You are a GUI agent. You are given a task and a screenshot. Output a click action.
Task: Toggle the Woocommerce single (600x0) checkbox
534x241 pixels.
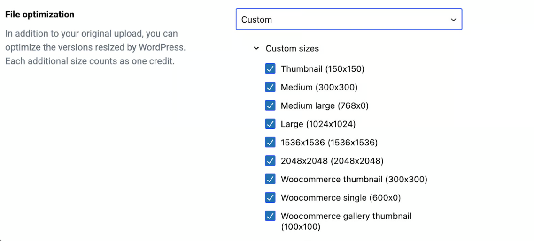click(270, 197)
